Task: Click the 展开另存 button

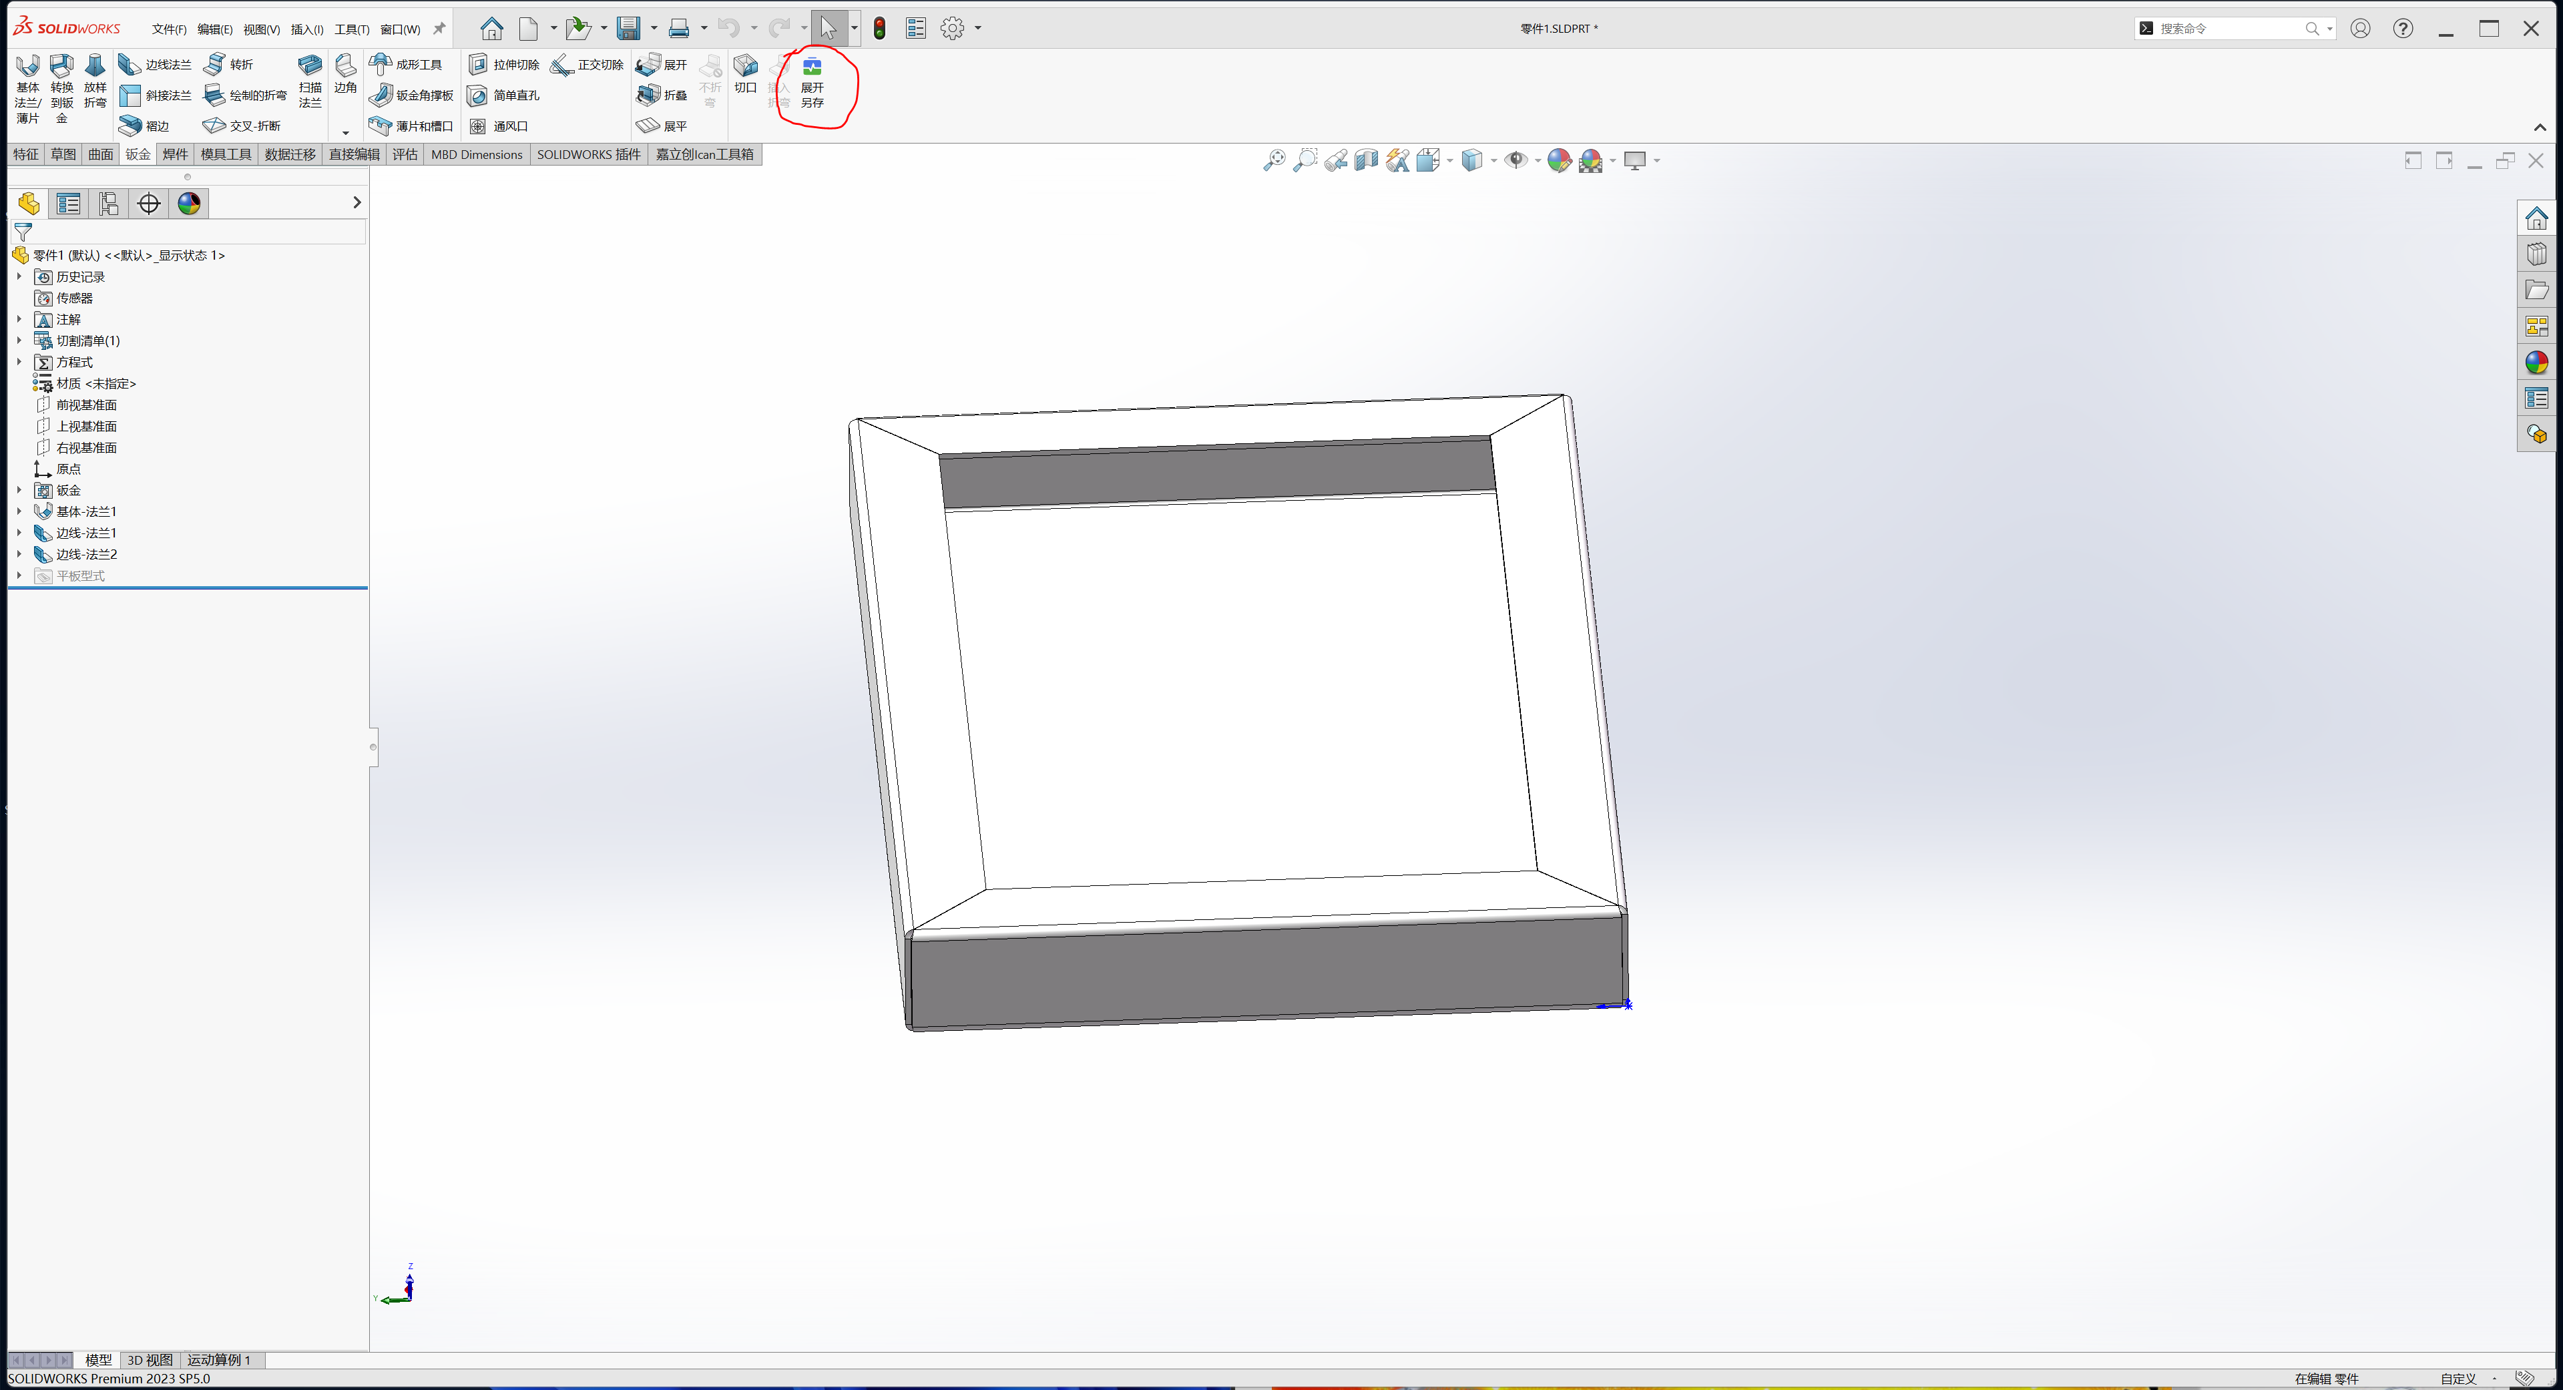Action: [x=812, y=81]
